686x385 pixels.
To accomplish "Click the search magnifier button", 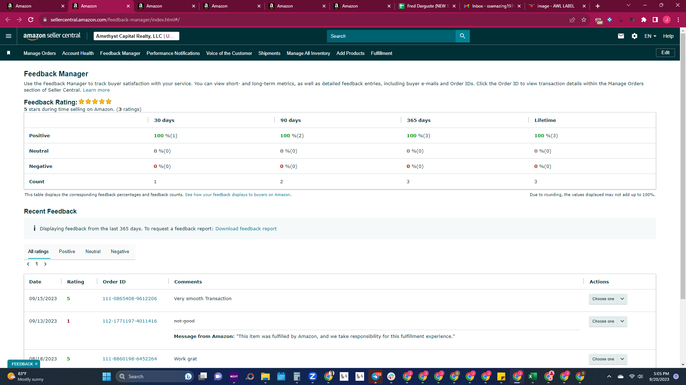I will pyautogui.click(x=462, y=36).
